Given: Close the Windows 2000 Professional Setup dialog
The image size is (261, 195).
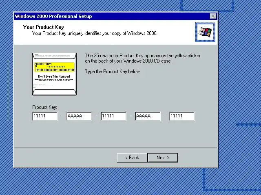Looking at the screenshot, I should pyautogui.click(x=213, y=16).
